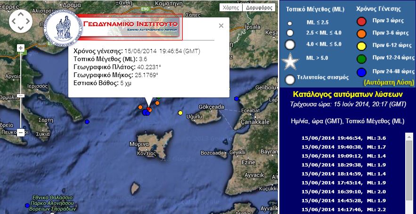The height and width of the screenshot is (214, 416).
Task: Click the 'Χρόνος Γένεσης' legend header
Action: point(378,9)
